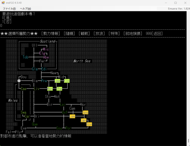This screenshot has height=146, width=190.
Task: Choose option 1[否] to decline scenario
Action: [x=7, y=22]
